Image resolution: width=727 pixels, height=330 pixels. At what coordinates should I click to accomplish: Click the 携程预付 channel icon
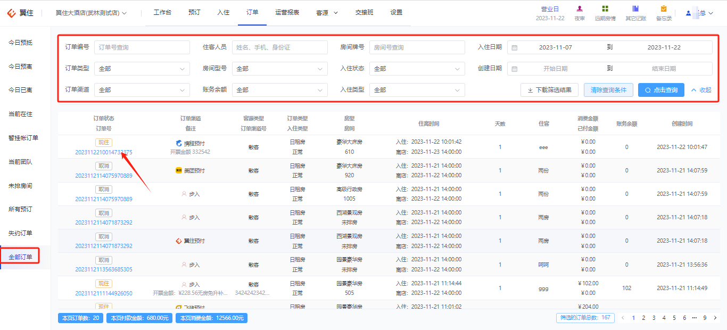click(x=179, y=143)
